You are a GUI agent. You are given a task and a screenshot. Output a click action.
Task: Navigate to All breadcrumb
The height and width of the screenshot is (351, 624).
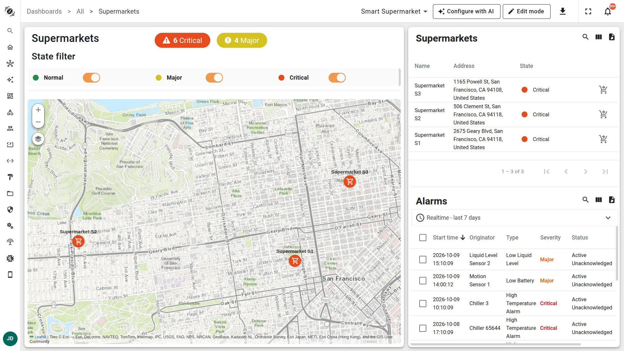(x=80, y=11)
